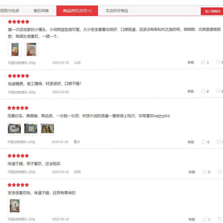Open comment bubble on 2023-07-25 review

(x=218, y=62)
